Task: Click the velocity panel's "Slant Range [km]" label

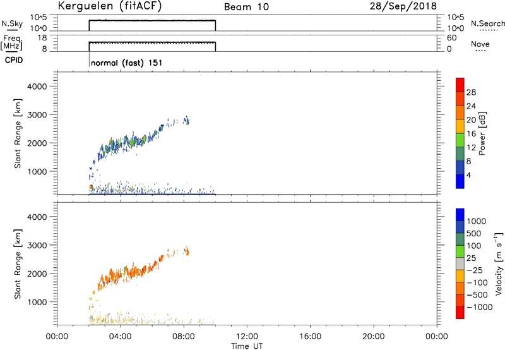Action: 18,264
